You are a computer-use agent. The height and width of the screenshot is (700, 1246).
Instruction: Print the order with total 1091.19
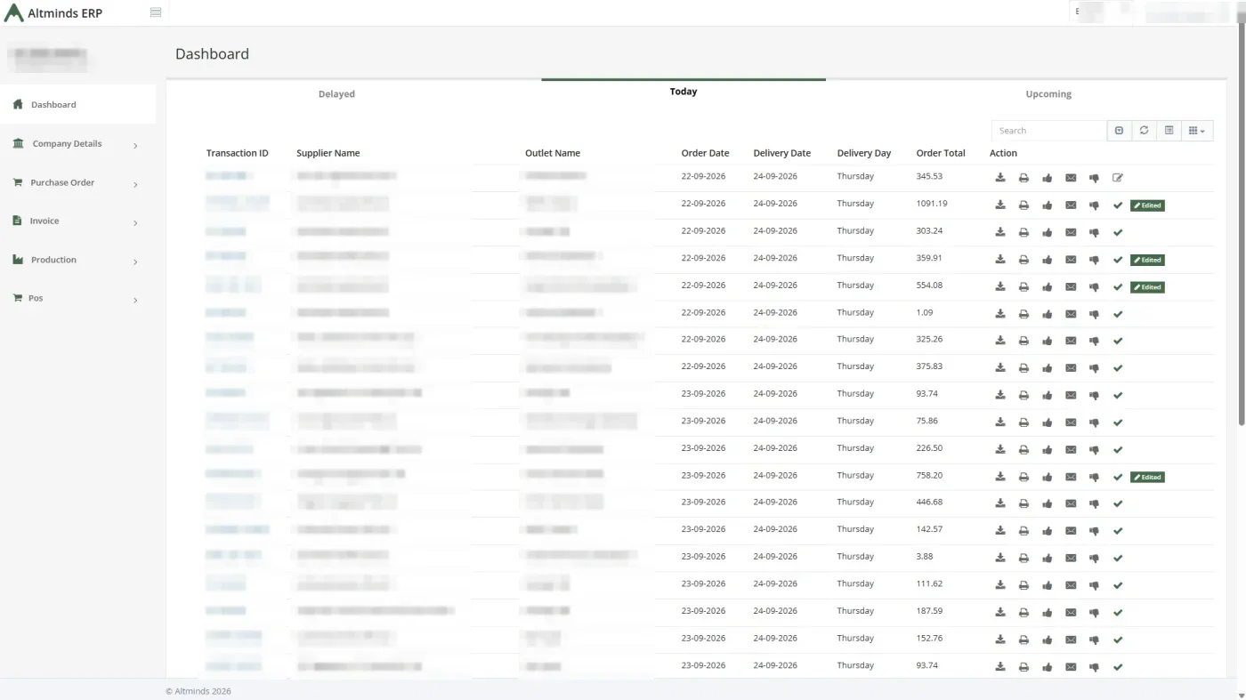[1023, 205]
